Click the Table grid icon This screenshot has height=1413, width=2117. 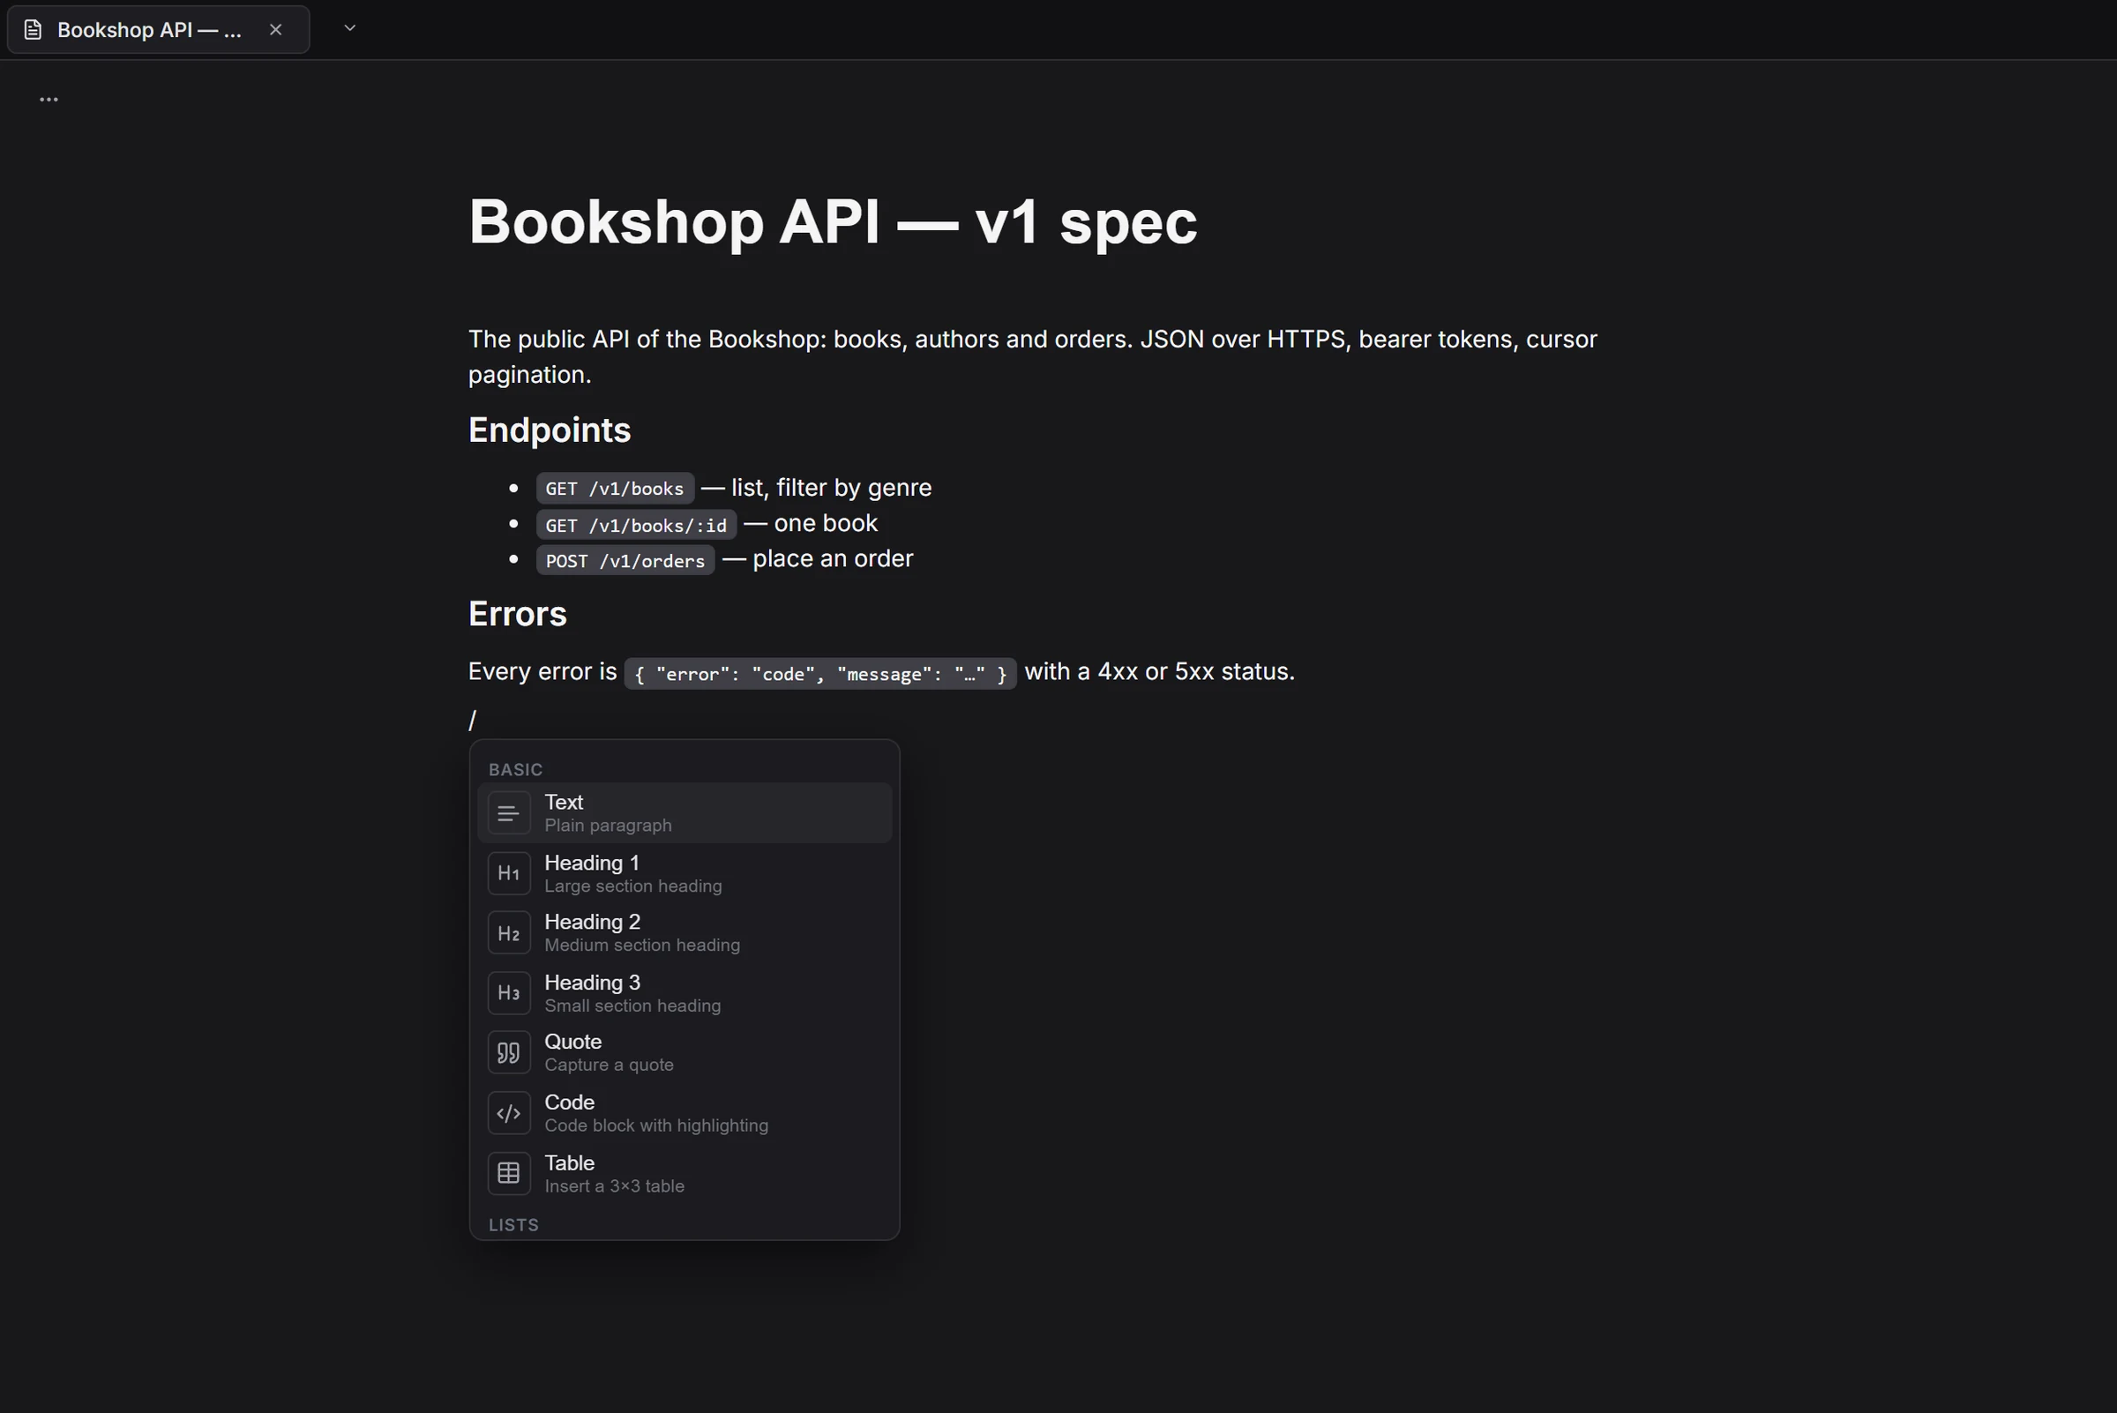point(508,1173)
